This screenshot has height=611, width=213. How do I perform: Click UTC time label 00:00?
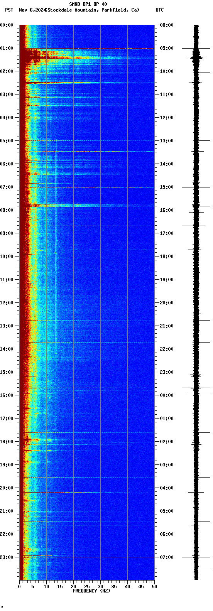[167, 395]
